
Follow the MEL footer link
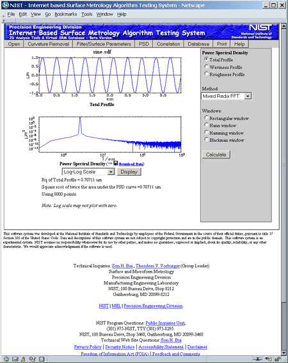coord(116,306)
